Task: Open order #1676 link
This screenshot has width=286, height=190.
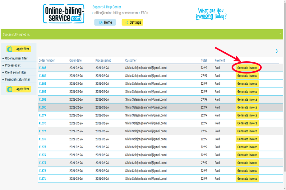Action: tap(42, 139)
